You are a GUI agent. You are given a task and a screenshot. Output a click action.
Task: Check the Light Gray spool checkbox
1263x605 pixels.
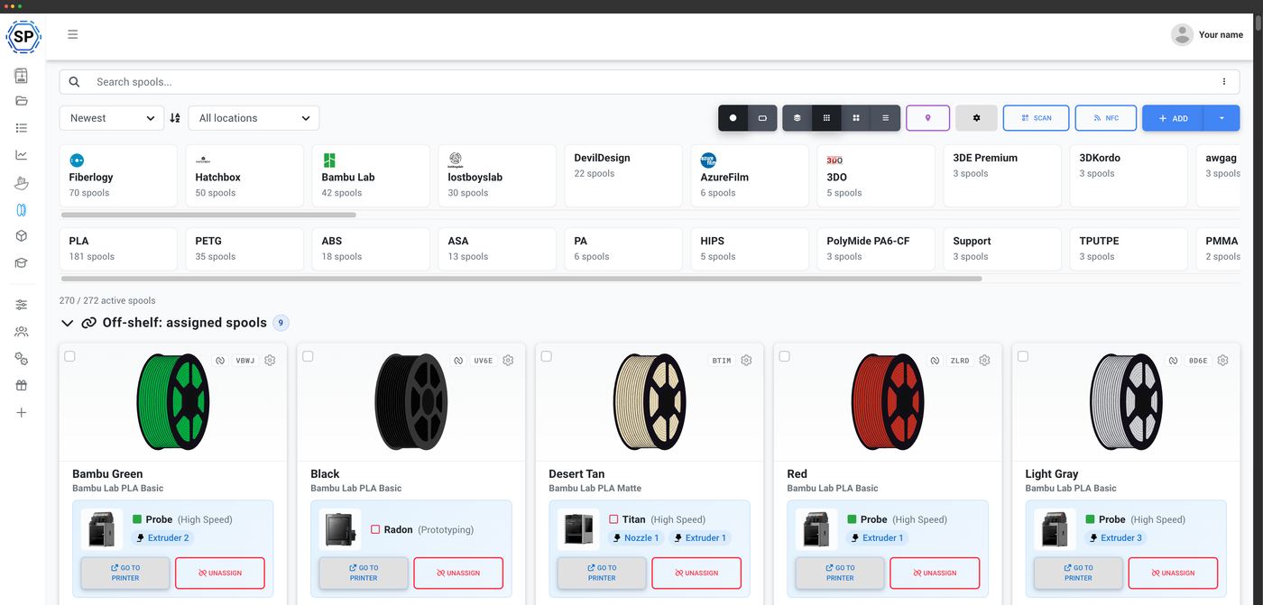(1022, 356)
